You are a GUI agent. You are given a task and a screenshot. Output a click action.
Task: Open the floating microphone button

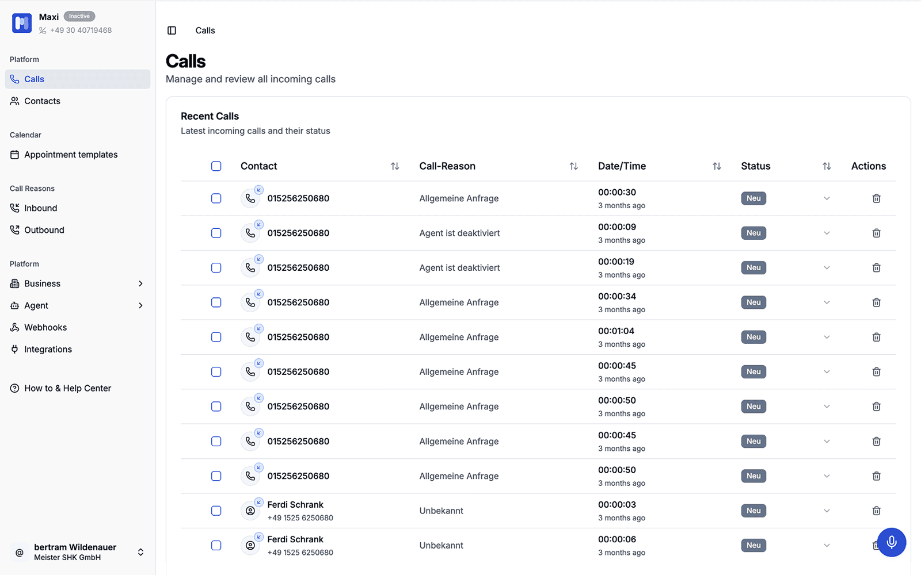[x=892, y=542]
